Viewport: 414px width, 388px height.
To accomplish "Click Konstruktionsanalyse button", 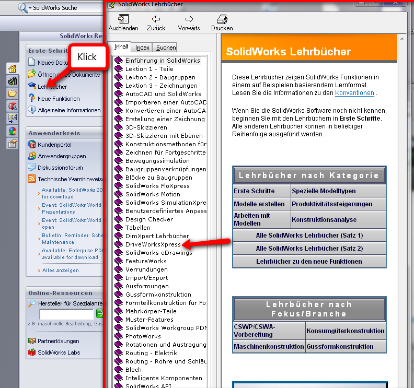I will (338, 219).
